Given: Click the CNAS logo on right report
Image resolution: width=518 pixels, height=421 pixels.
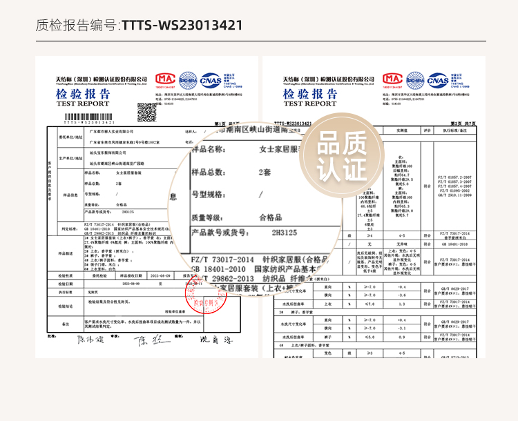Looking at the screenshot, I should [437, 79].
